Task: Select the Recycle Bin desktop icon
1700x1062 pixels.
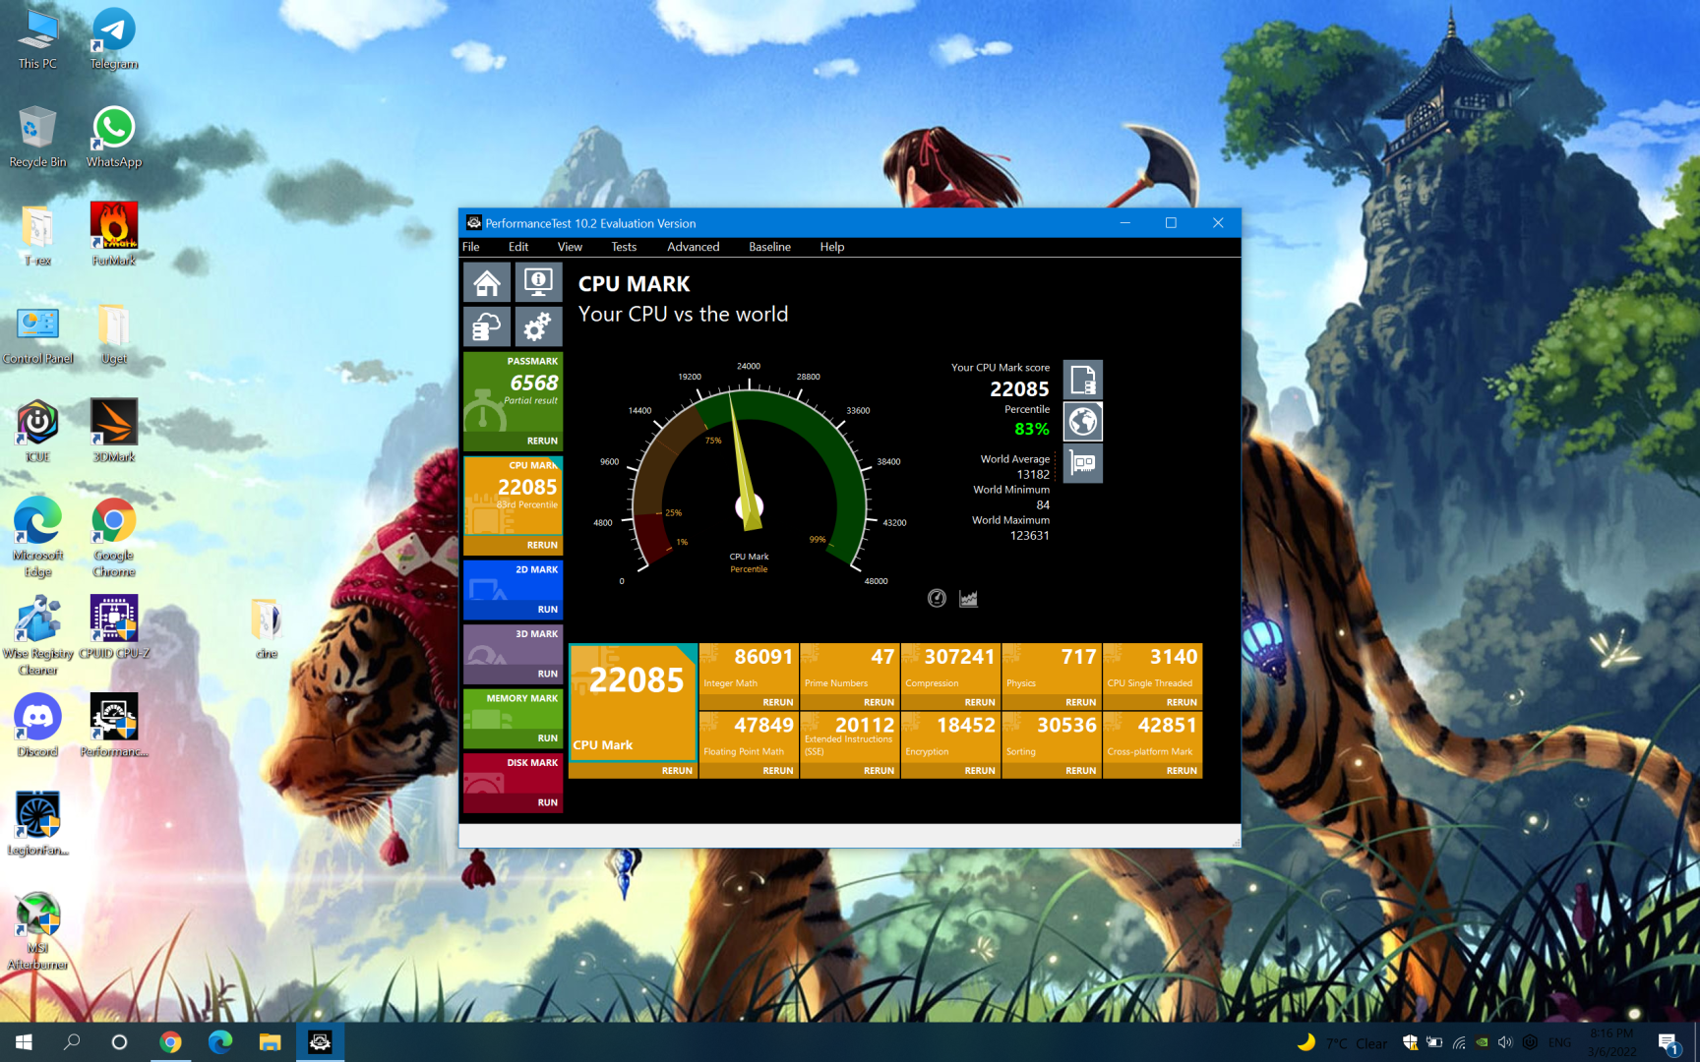Action: click(x=37, y=138)
